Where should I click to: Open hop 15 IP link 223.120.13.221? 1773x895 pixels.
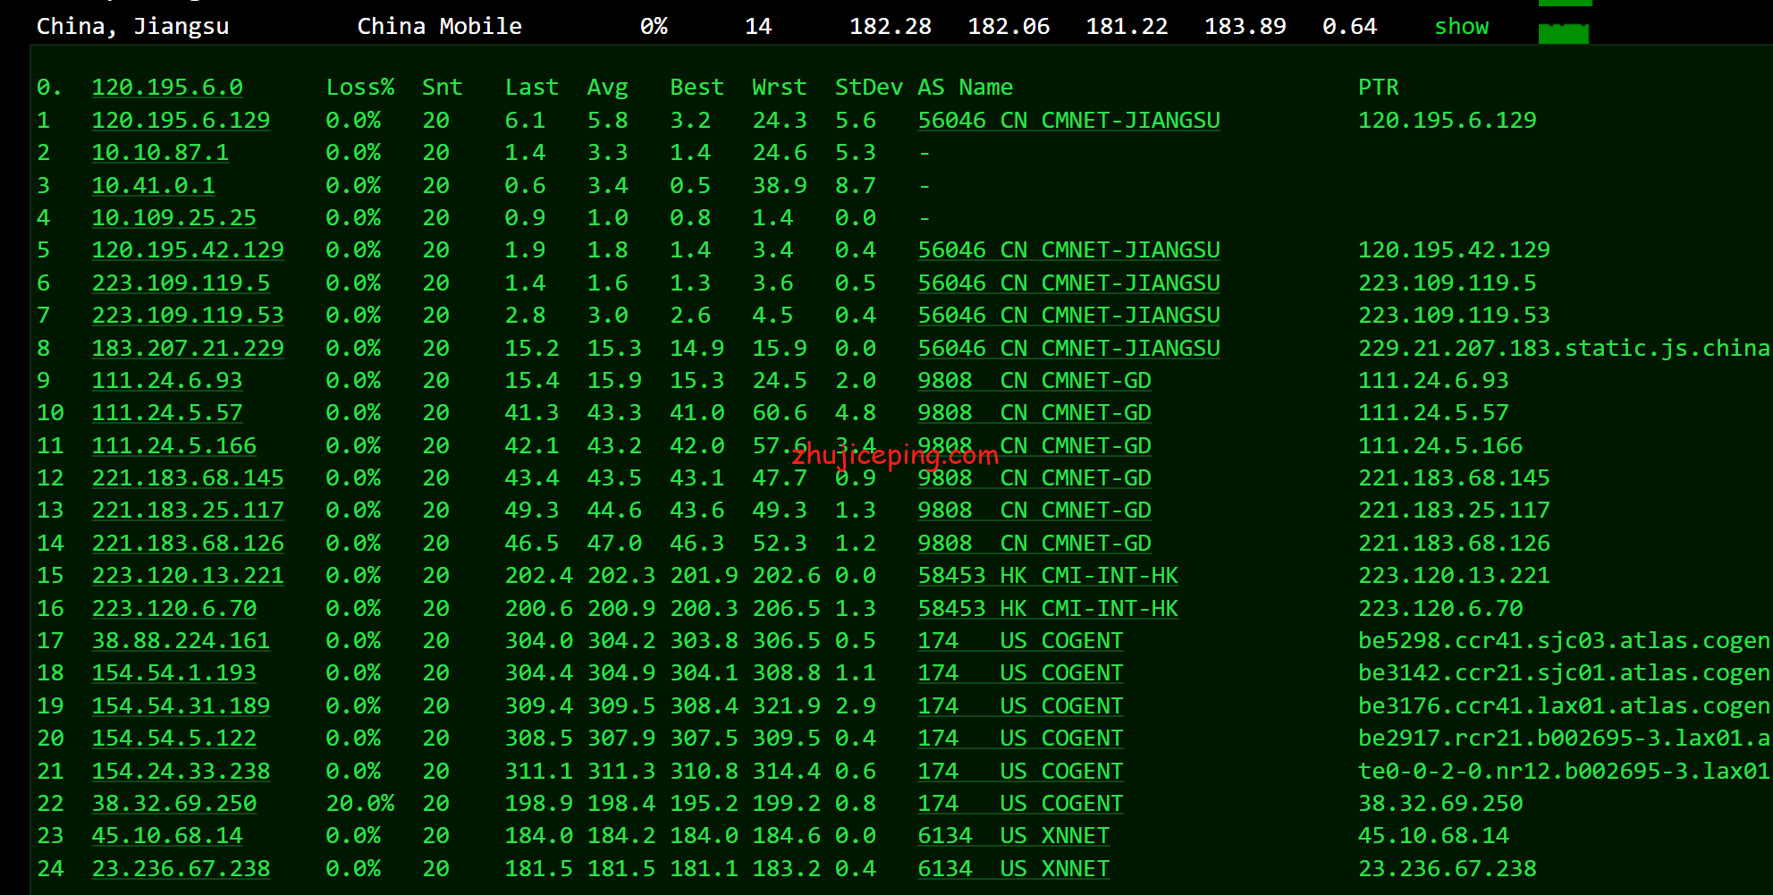(188, 576)
